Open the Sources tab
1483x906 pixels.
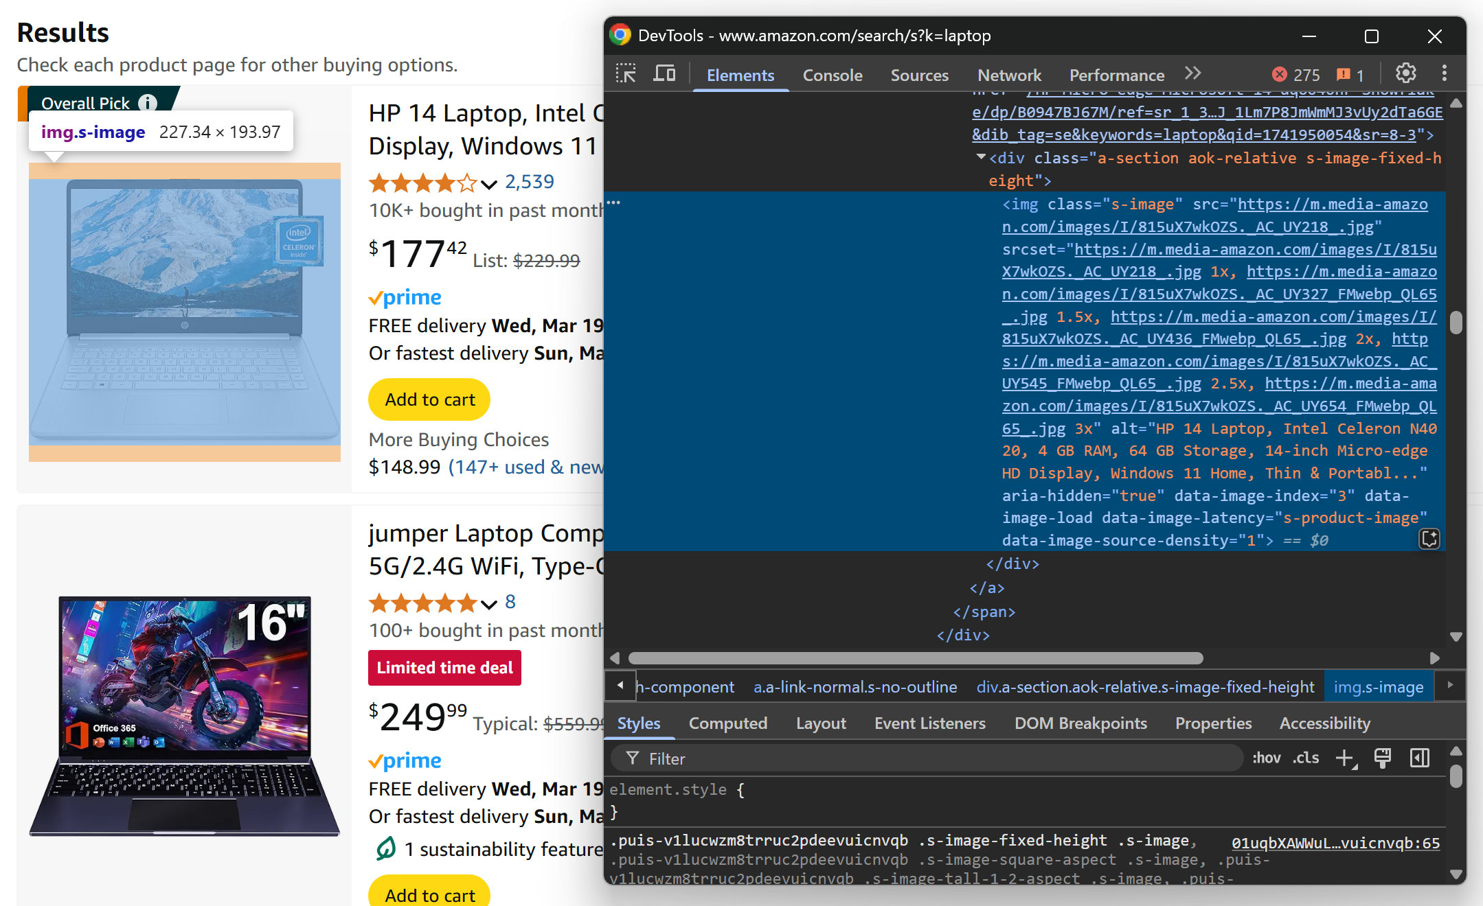point(920,75)
